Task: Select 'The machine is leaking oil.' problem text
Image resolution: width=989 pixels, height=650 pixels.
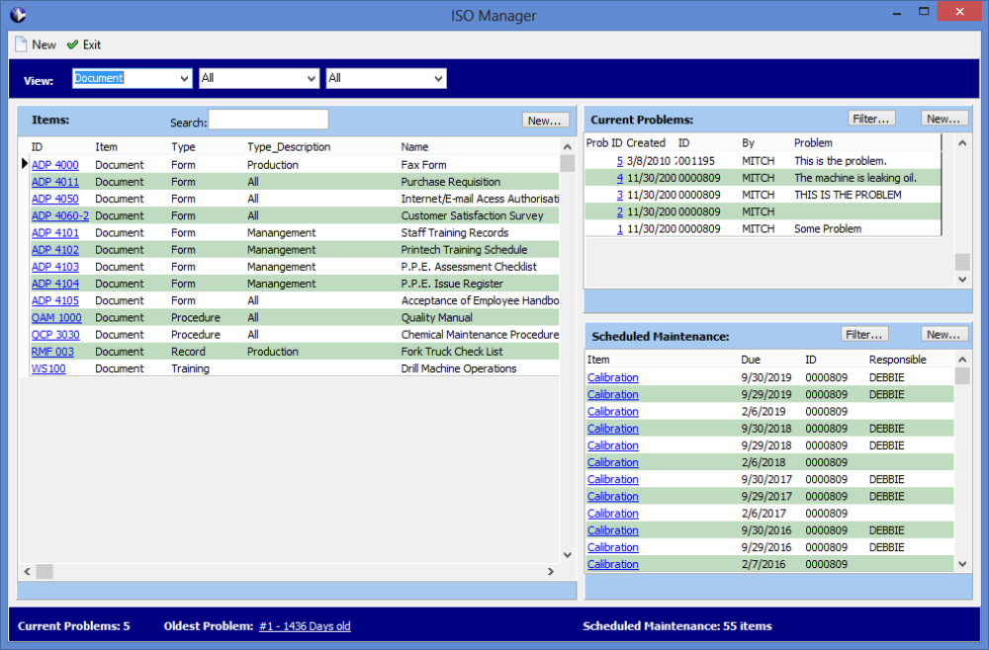Action: 855,178
